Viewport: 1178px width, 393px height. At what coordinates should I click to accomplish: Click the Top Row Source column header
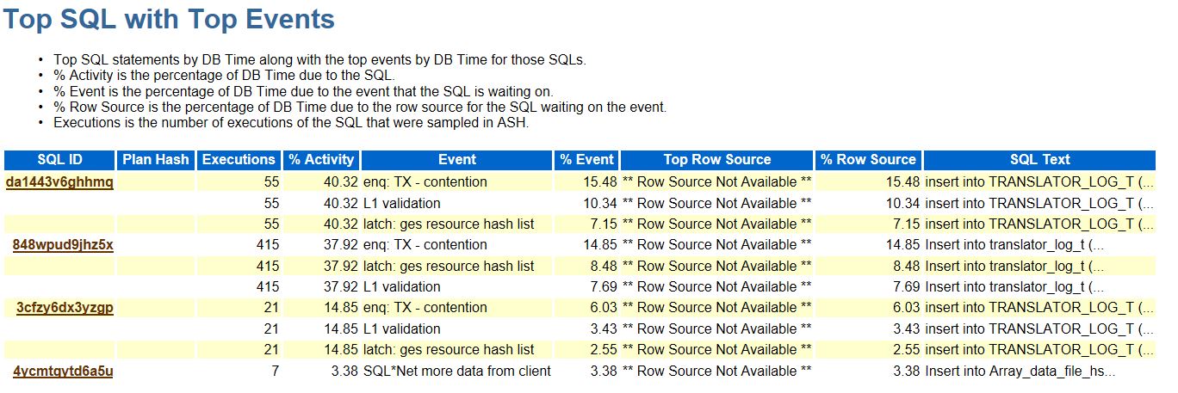[716, 160]
